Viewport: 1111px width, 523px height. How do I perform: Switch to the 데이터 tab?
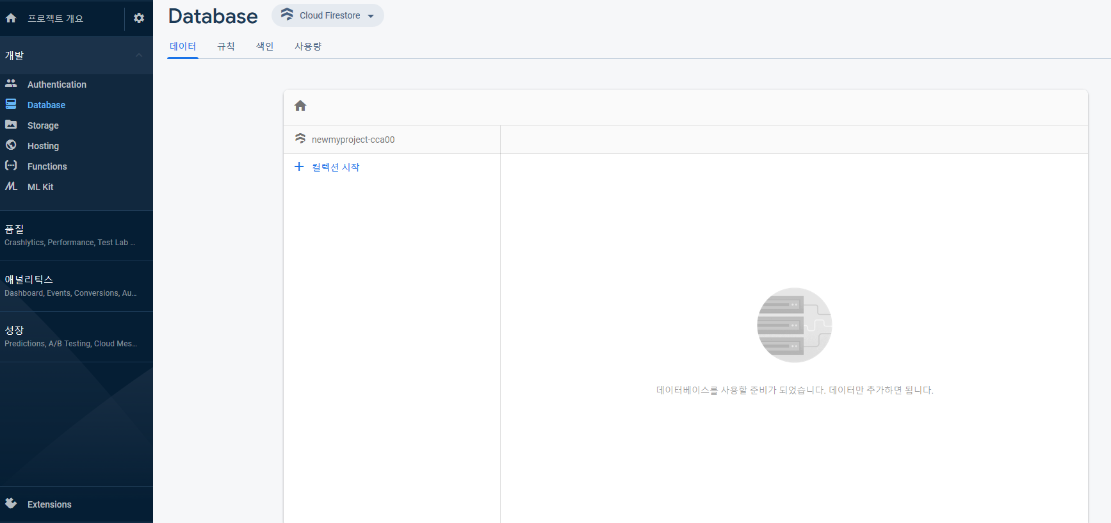(x=182, y=46)
